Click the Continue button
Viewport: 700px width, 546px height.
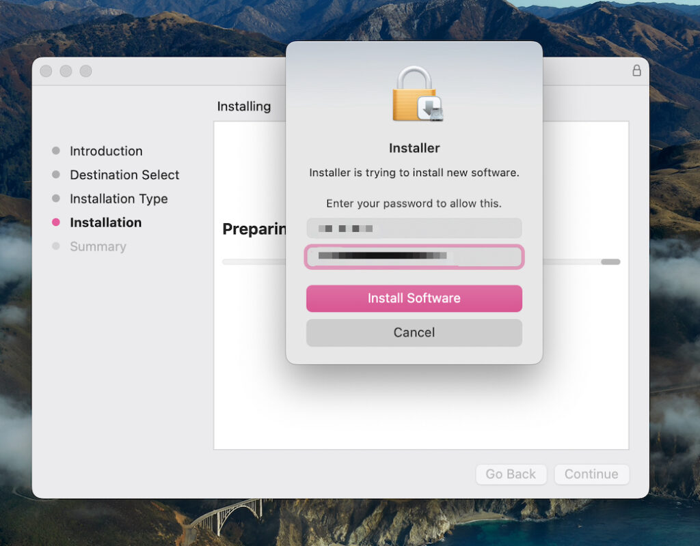(591, 474)
